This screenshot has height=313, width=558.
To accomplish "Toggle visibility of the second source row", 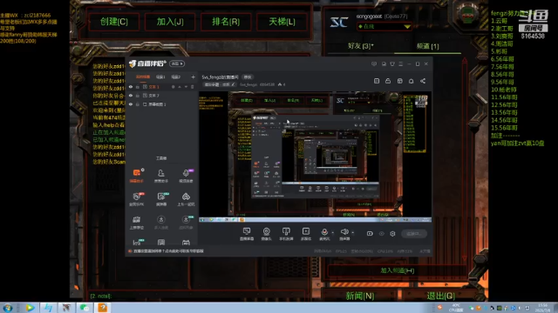I will tap(131, 96).
